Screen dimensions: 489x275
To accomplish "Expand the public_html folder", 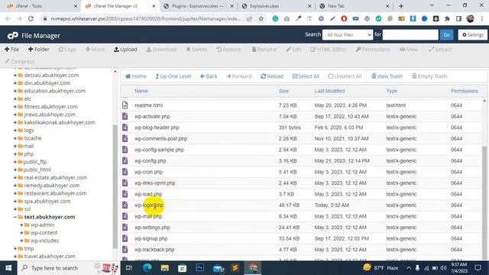I will (15, 170).
